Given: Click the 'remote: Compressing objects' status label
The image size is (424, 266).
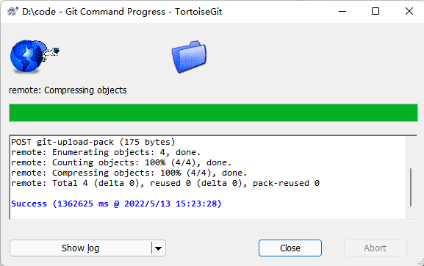Looking at the screenshot, I should point(68,90).
